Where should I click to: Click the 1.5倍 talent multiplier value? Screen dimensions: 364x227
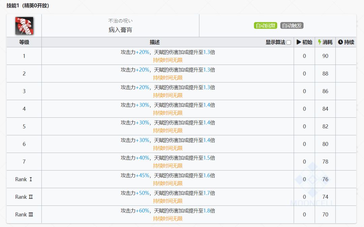tap(209, 158)
